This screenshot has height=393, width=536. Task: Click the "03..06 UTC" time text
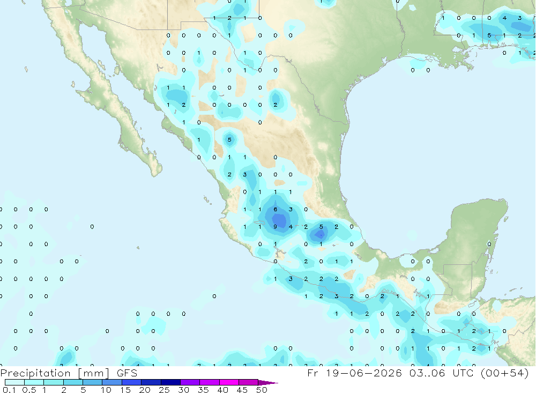442,373
